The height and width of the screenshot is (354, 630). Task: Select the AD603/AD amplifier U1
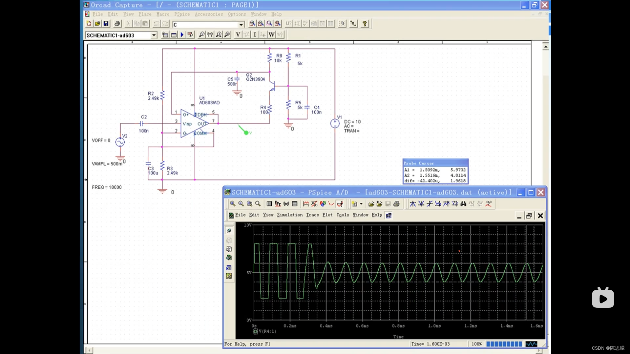click(x=195, y=124)
